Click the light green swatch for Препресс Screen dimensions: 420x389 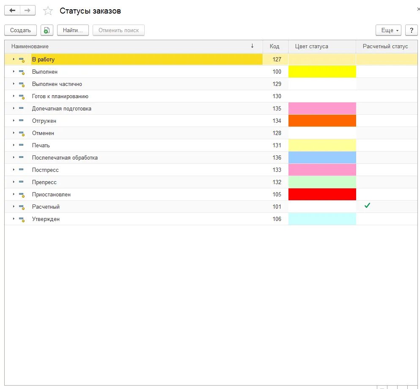pos(322,182)
